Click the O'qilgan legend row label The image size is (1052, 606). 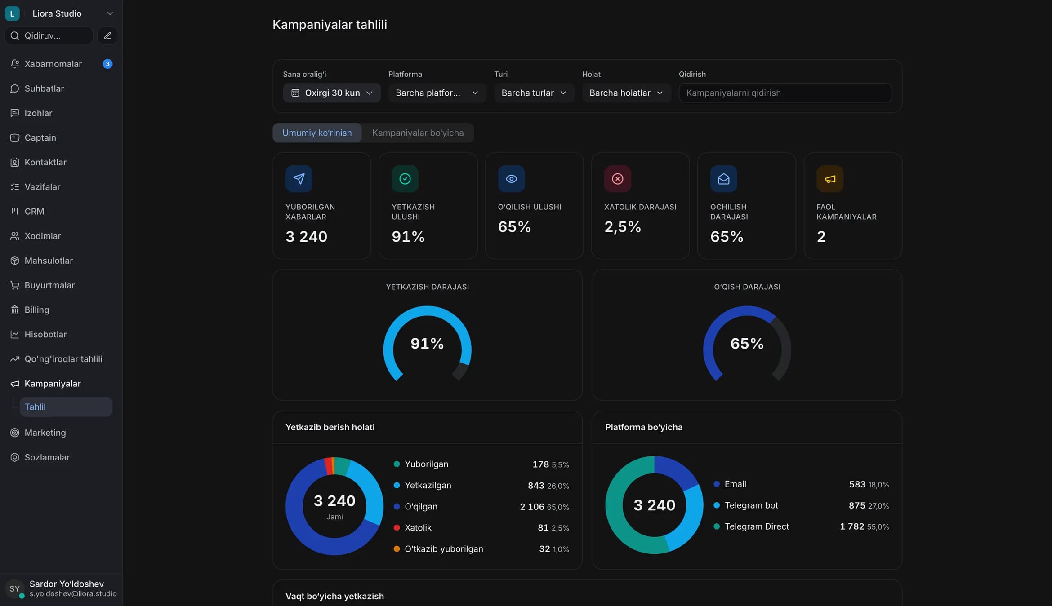pyautogui.click(x=421, y=507)
